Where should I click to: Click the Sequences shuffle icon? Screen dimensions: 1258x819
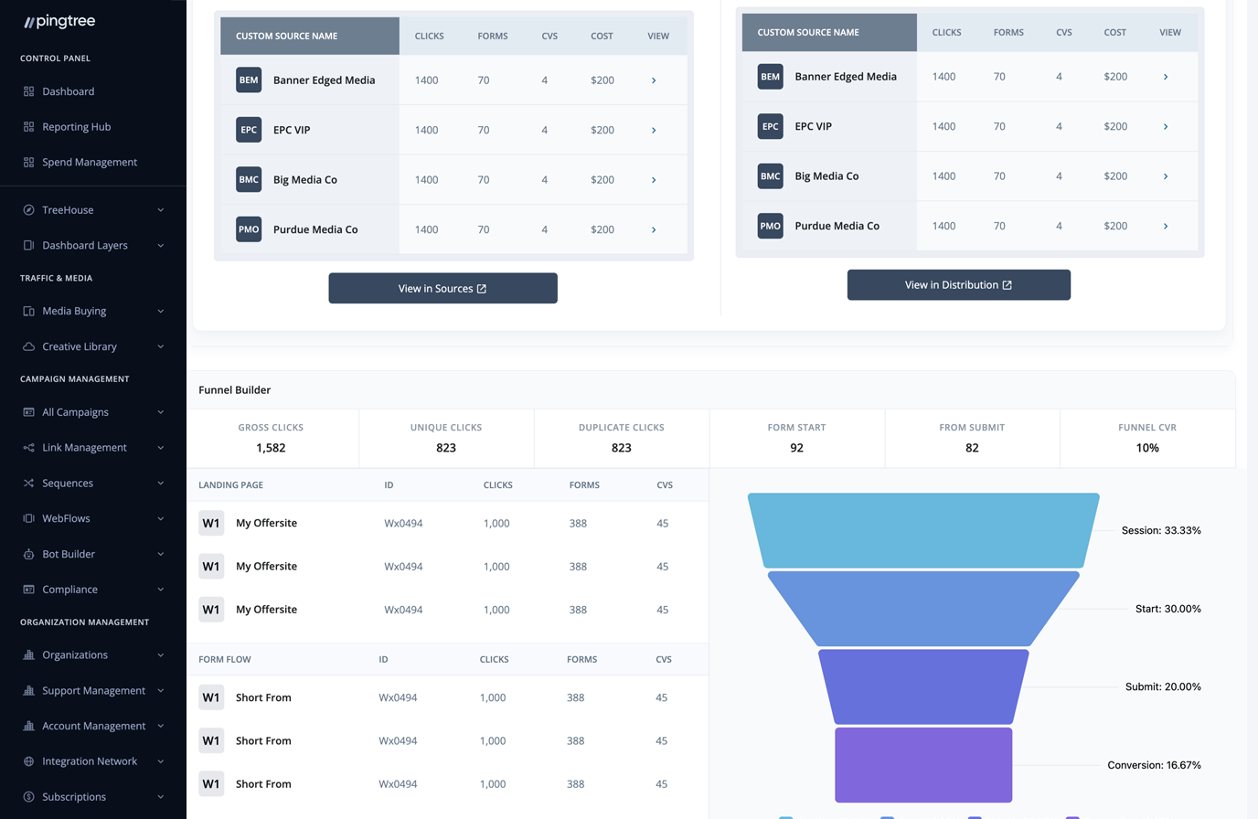click(x=28, y=483)
